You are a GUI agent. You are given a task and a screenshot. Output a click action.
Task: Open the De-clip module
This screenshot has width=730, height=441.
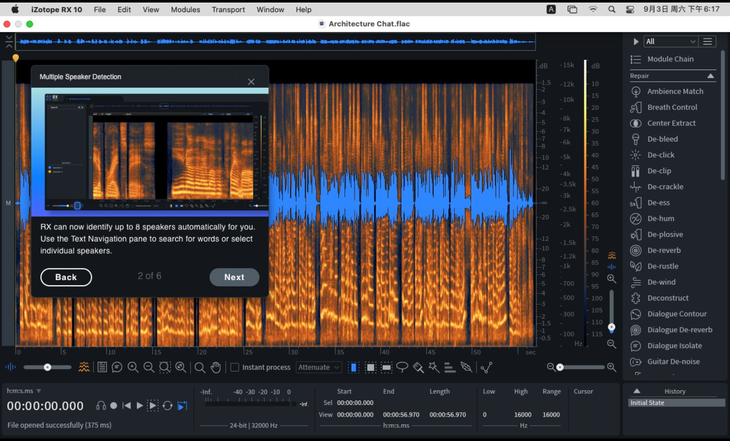click(x=673, y=171)
